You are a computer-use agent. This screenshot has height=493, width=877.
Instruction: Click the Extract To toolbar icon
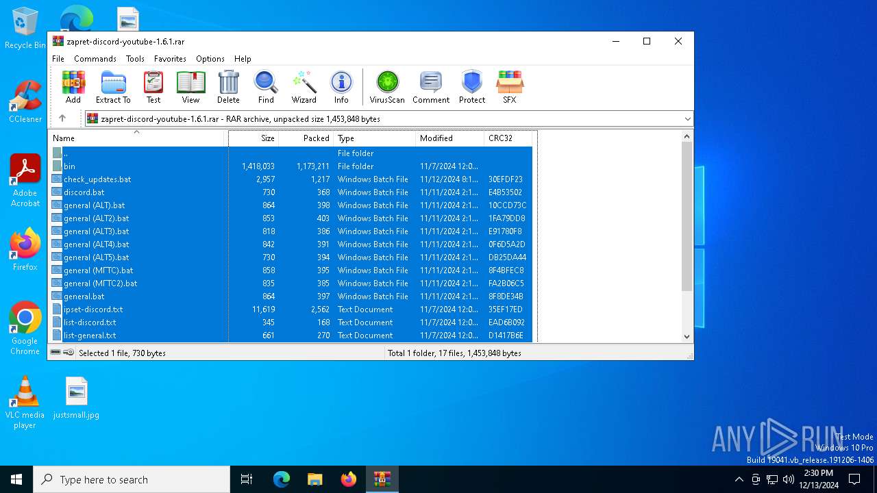[x=113, y=87]
